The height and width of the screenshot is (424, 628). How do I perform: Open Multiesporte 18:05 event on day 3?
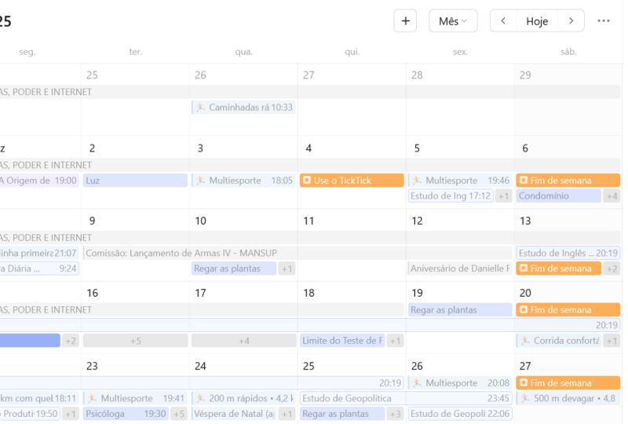click(x=243, y=181)
